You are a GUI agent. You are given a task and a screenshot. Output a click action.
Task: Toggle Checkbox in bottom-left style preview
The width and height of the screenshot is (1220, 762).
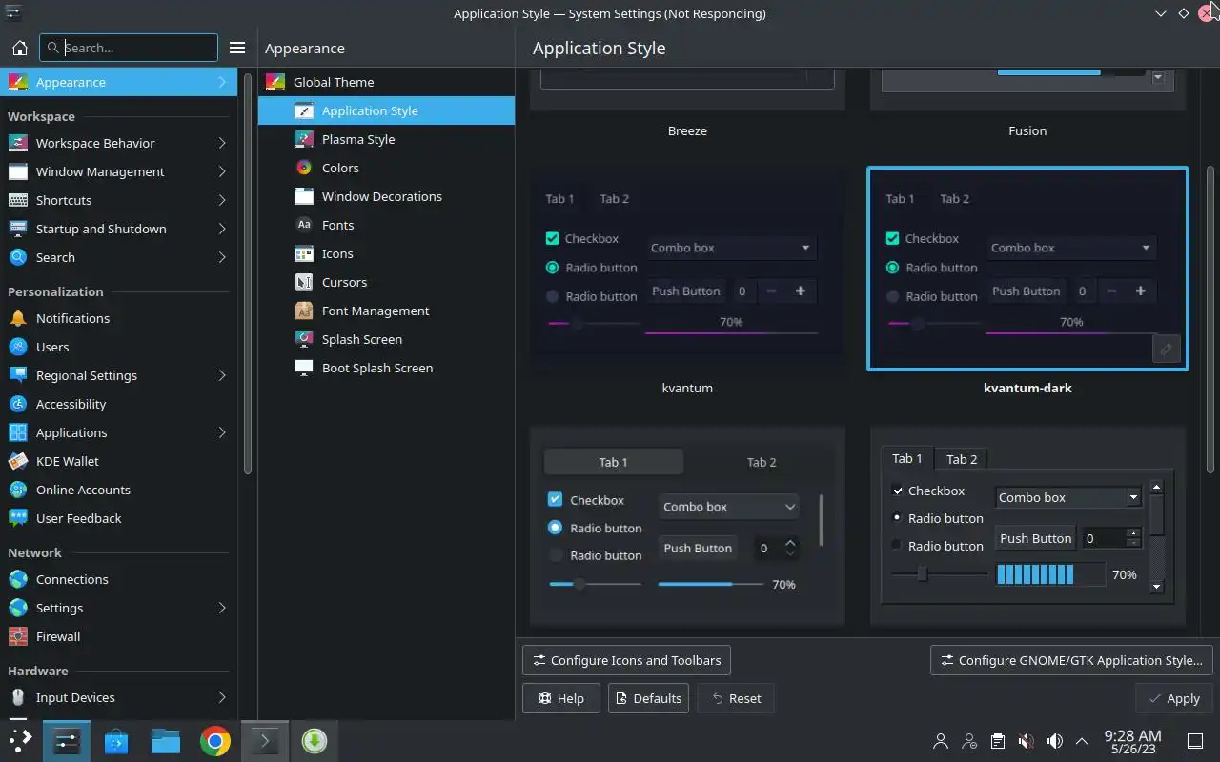(x=555, y=499)
